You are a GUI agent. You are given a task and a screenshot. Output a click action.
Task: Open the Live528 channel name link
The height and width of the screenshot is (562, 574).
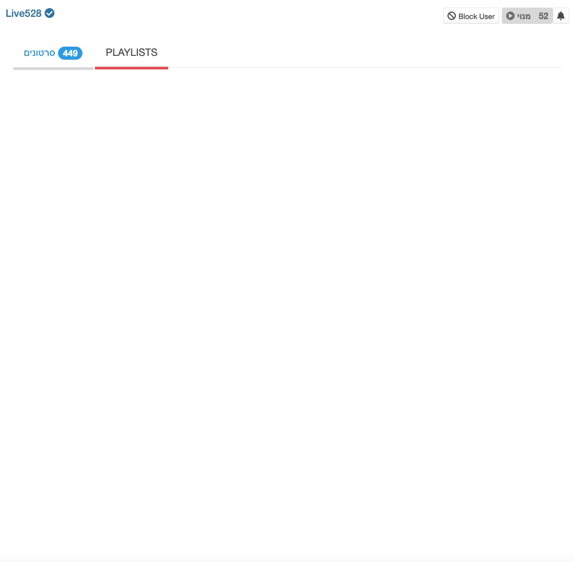pos(23,13)
